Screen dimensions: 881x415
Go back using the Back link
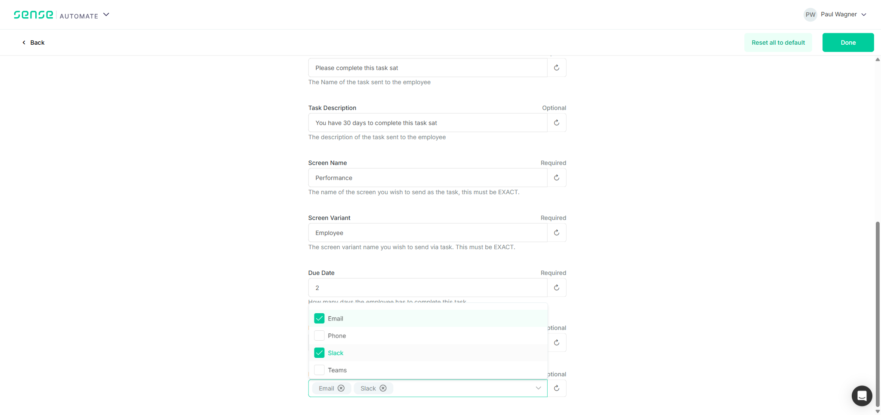[34, 43]
